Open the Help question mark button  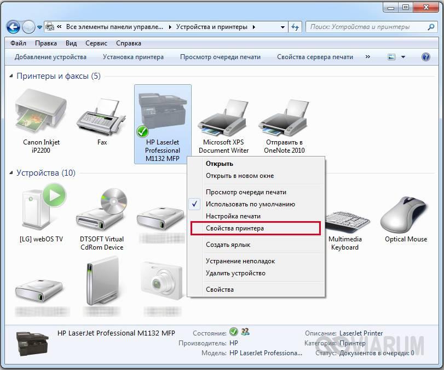click(425, 57)
